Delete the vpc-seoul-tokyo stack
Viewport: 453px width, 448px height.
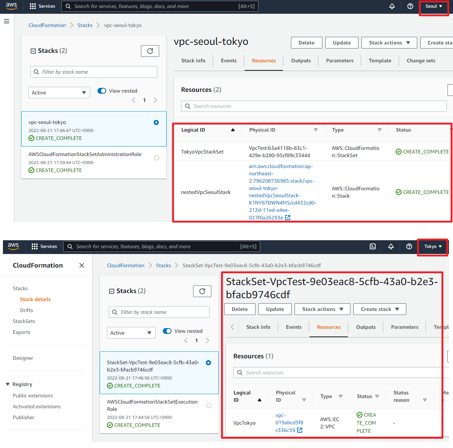click(x=306, y=43)
